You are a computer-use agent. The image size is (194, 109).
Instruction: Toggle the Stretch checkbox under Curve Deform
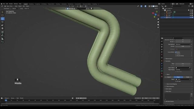(176, 54)
